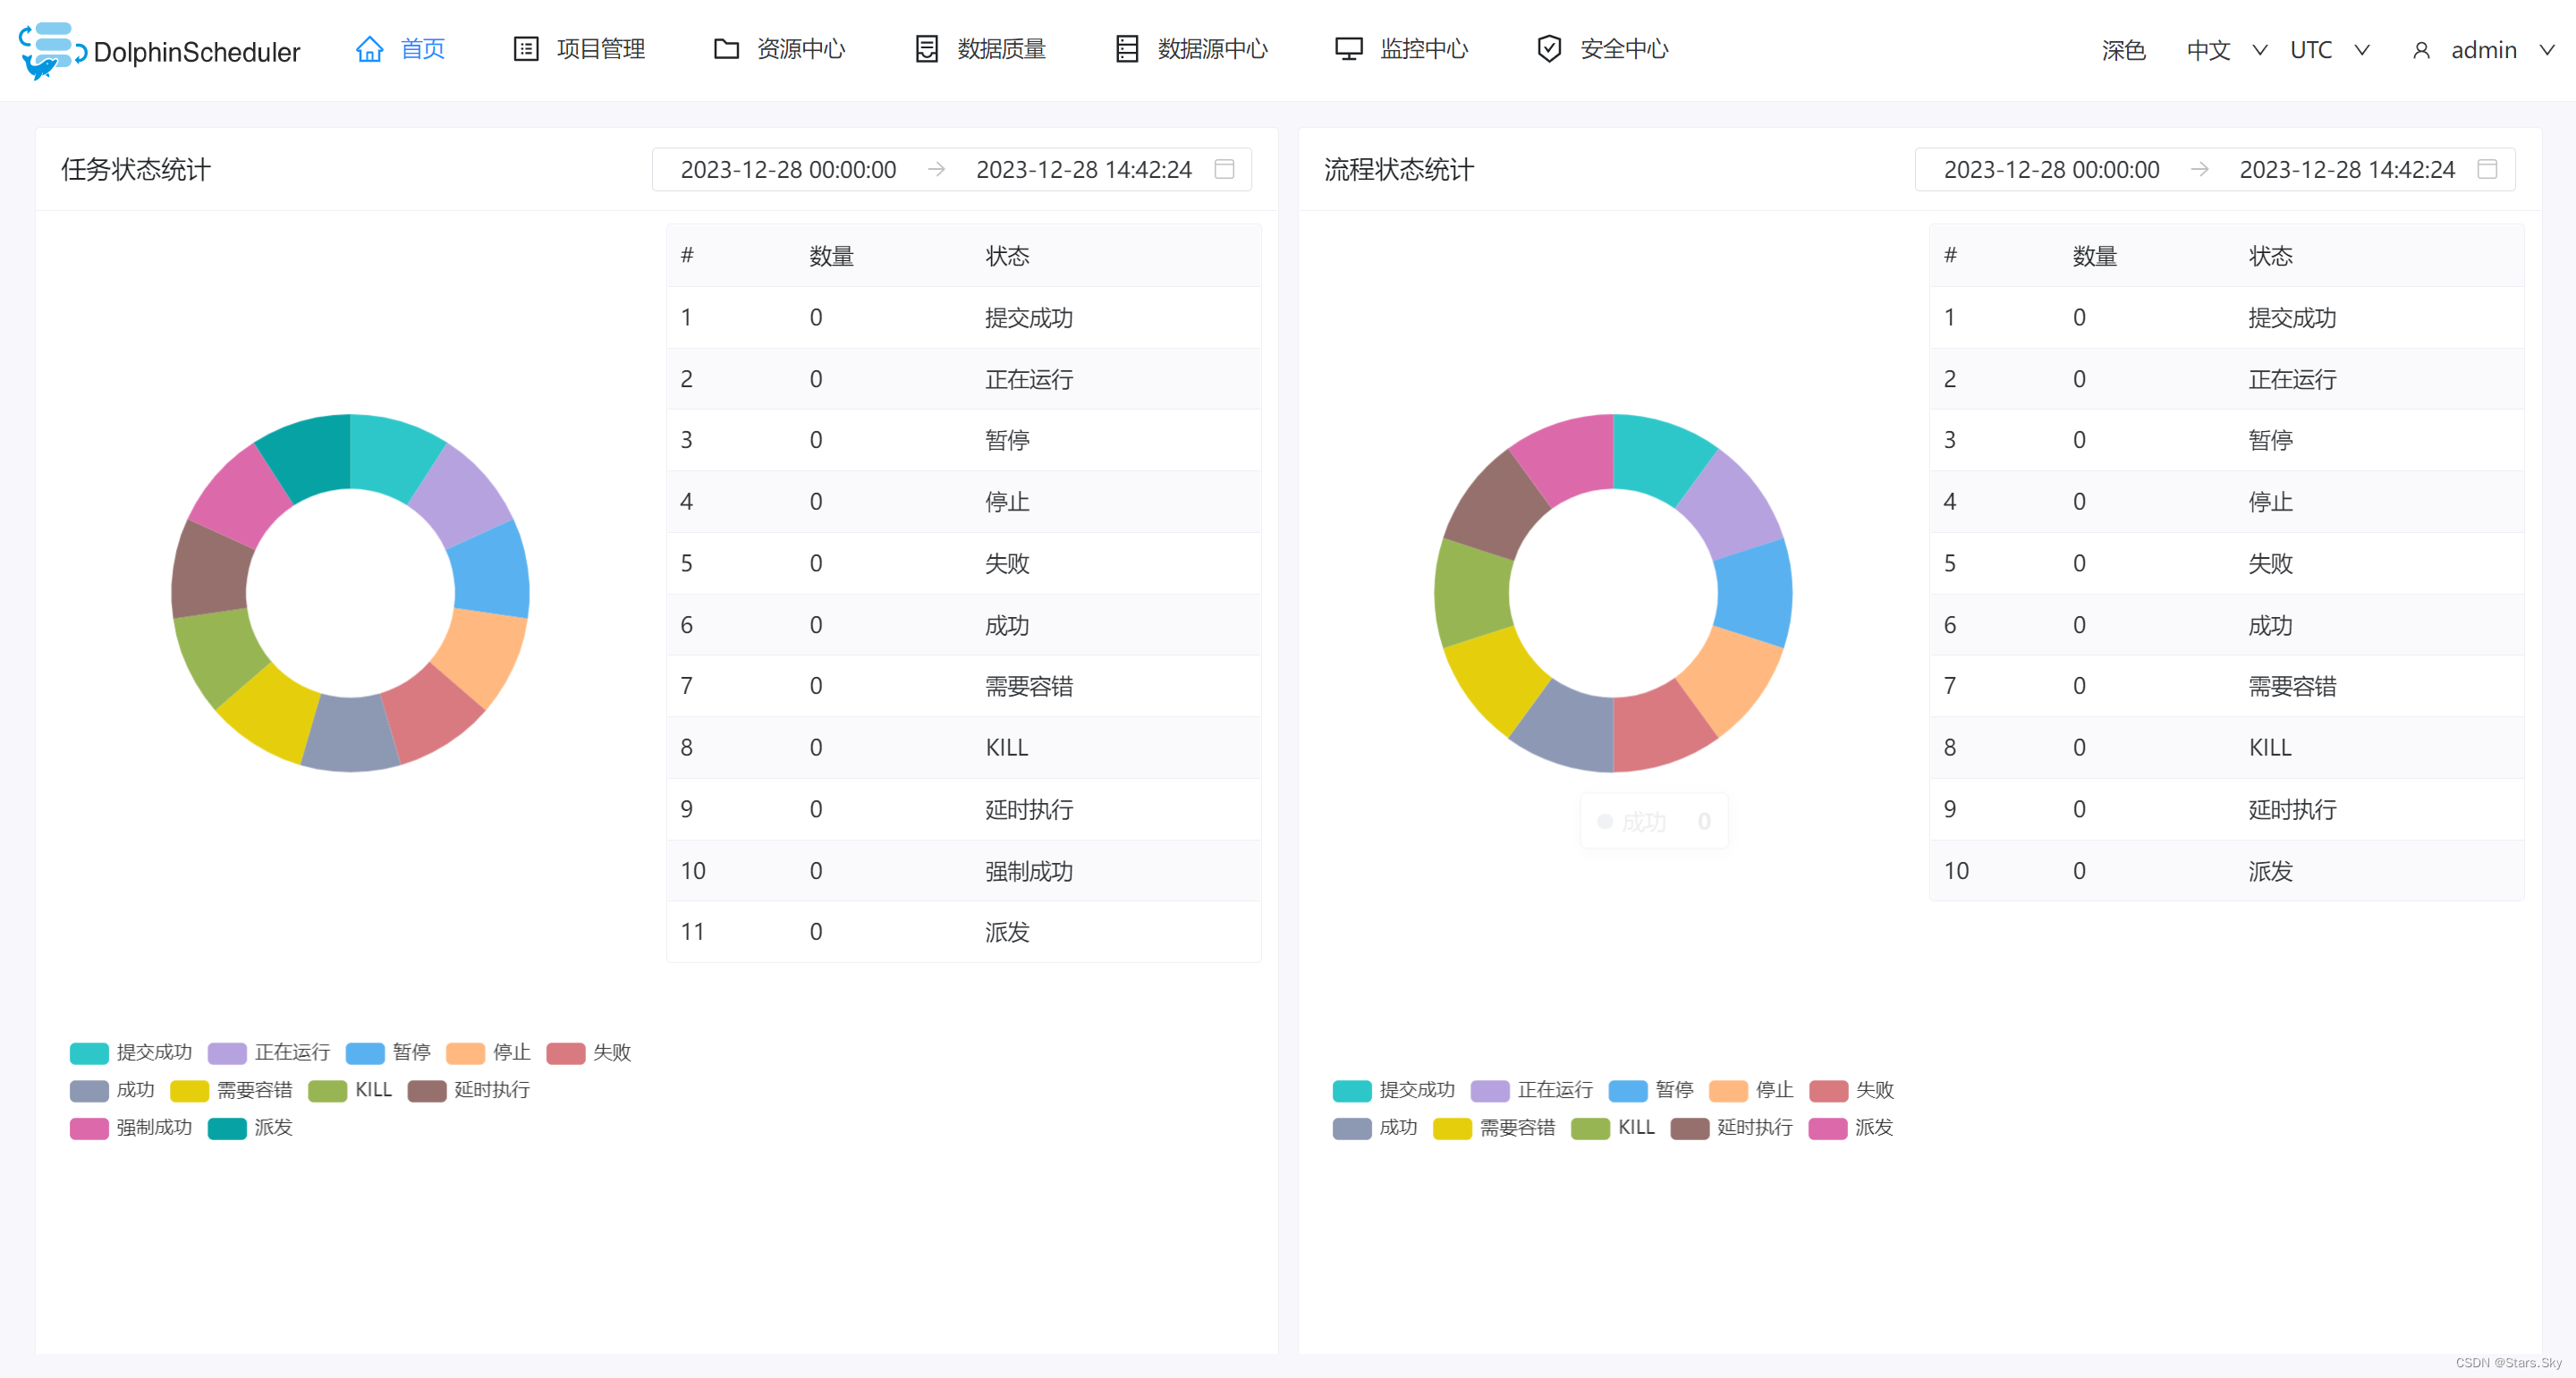Click the home icon beside 首页
2576x1378 pixels.
[x=369, y=49]
